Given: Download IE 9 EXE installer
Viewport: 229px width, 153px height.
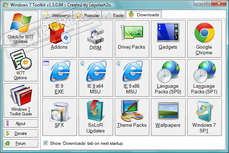Looking at the screenshot, I should 60,78.
